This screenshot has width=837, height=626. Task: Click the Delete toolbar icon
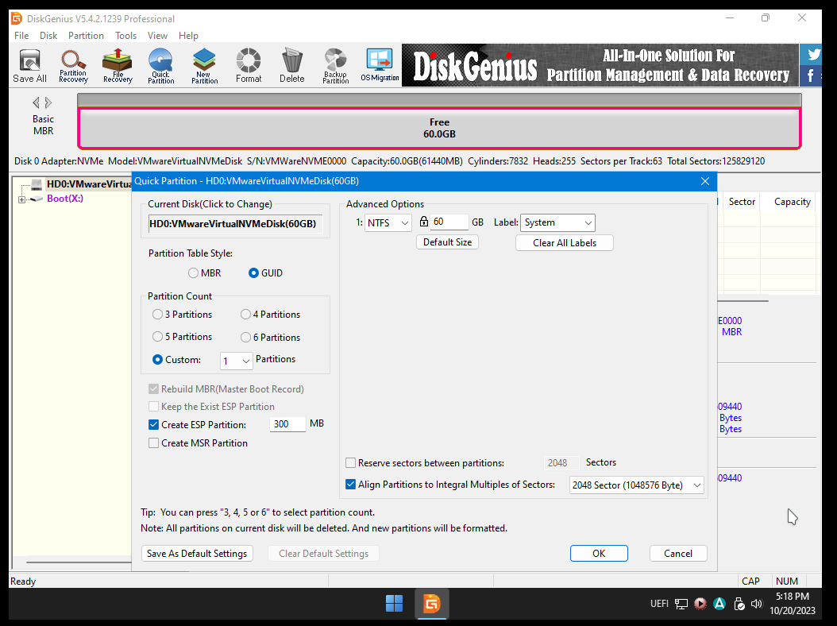[292, 66]
